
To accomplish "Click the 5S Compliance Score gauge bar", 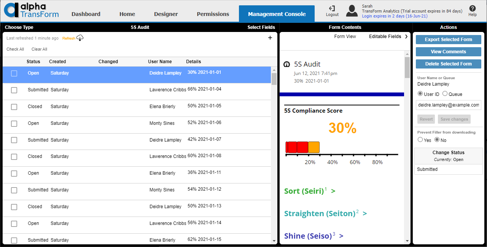I will pos(303,147).
